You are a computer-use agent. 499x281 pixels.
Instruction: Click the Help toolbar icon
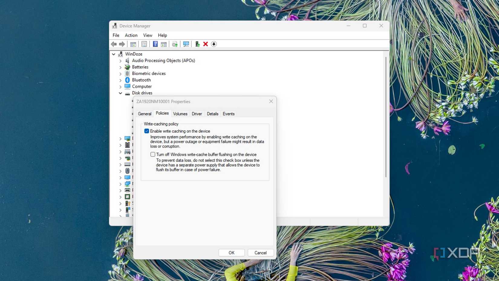[x=155, y=44]
